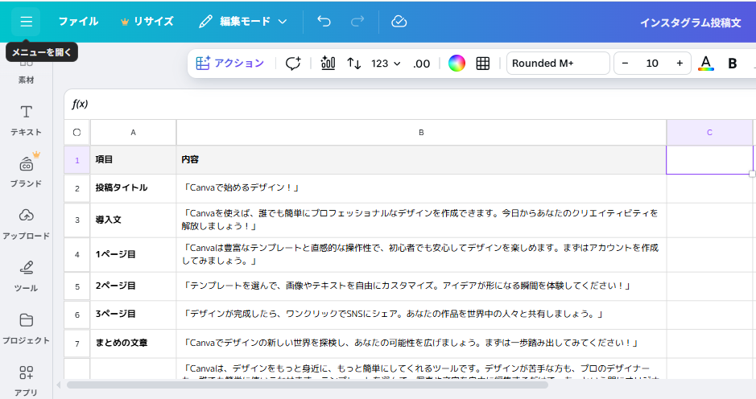The image size is (756, 399).
Task: Open the アプリ panel
Action: click(26, 380)
